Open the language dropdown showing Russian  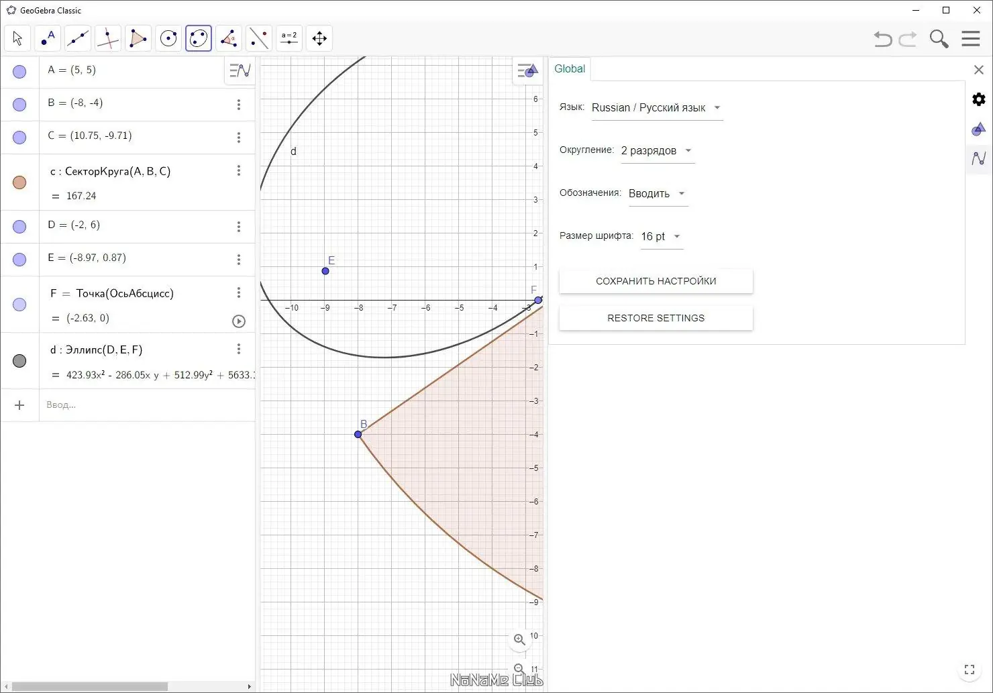(x=657, y=108)
